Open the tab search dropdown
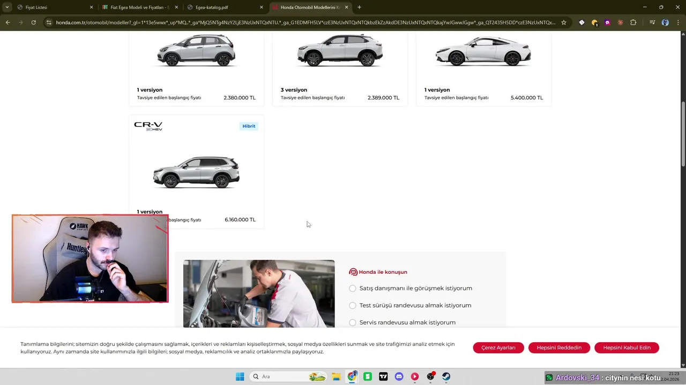The width and height of the screenshot is (686, 385). tap(7, 7)
